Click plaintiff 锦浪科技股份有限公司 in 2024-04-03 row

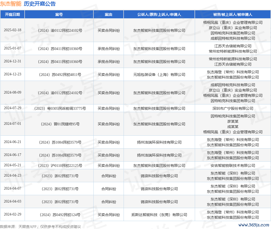coord(159,202)
